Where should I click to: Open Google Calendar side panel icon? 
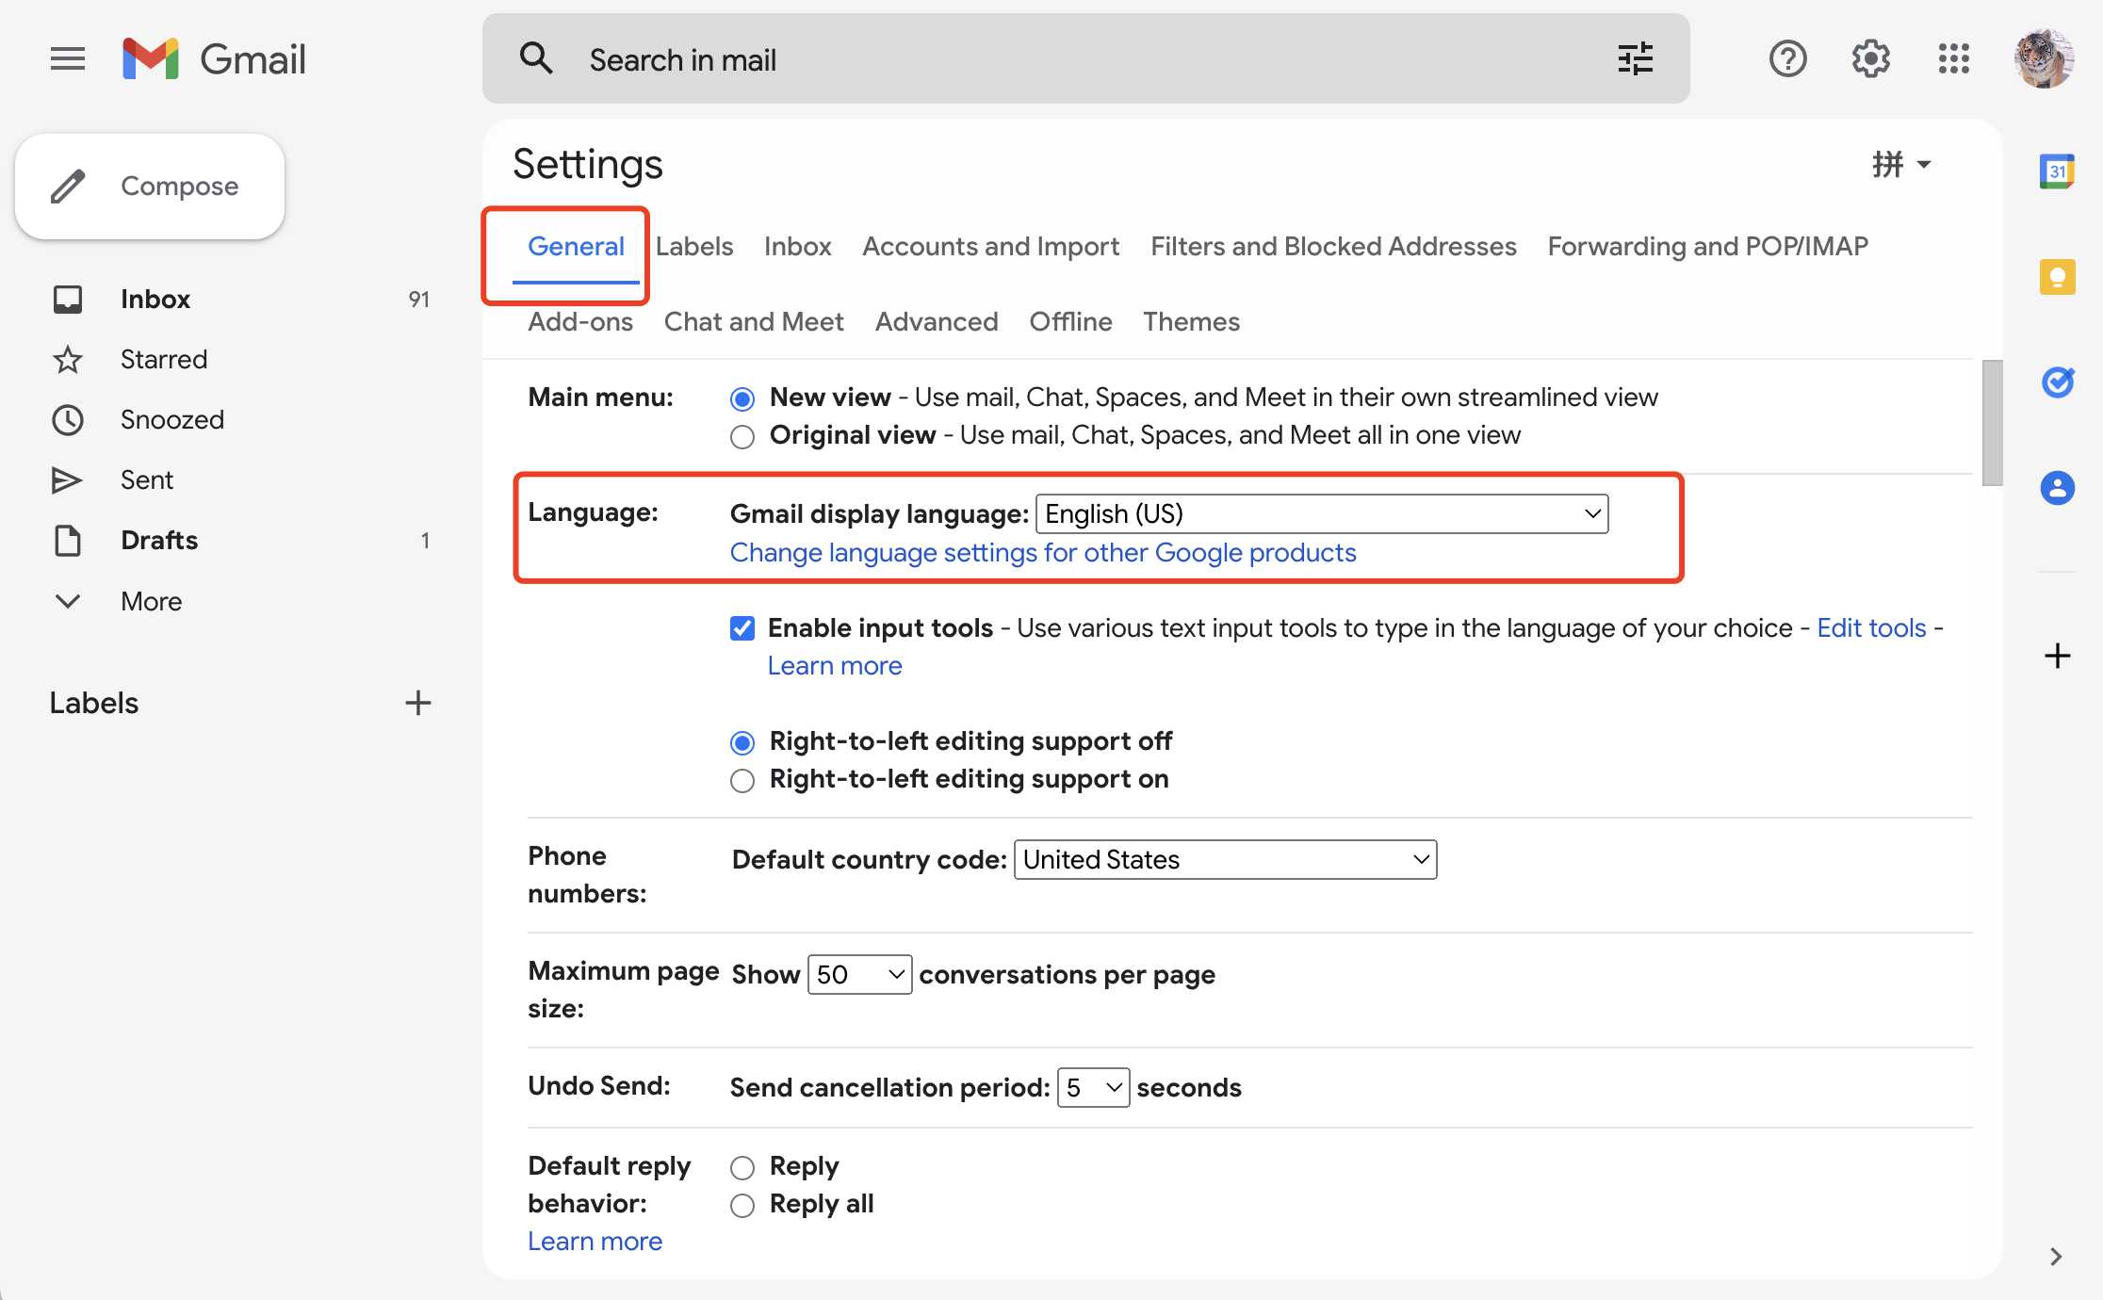tap(2057, 171)
